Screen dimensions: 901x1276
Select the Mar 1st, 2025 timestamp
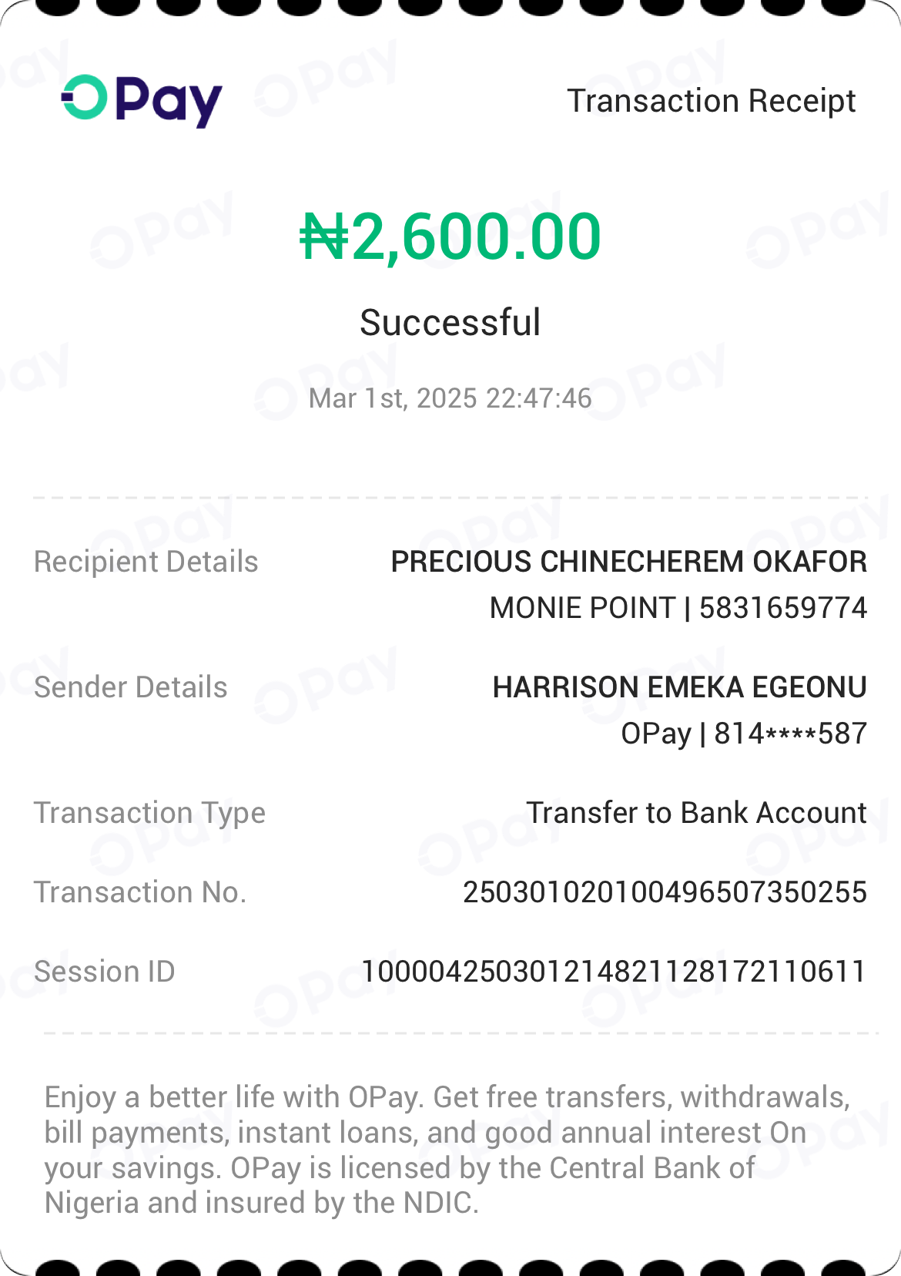(450, 398)
